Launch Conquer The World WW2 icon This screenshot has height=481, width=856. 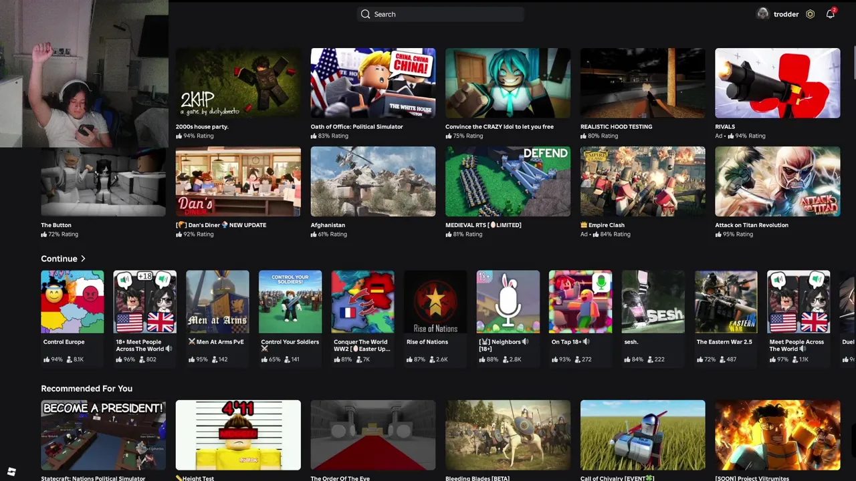tap(363, 301)
